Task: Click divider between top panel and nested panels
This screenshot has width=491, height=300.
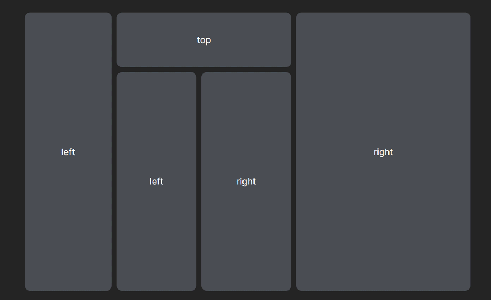Action: click(204, 70)
